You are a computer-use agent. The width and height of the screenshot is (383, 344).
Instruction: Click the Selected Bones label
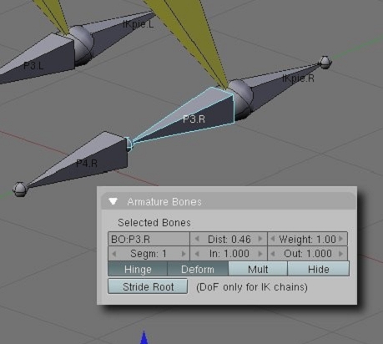point(154,222)
